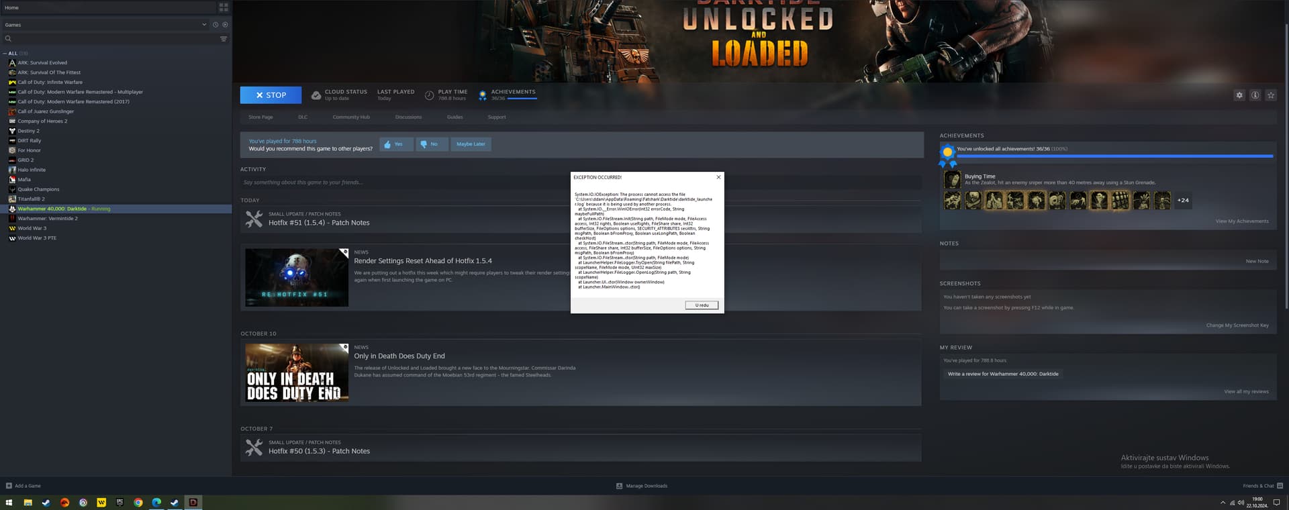The image size is (1289, 510).
Task: Switch library to grid view icon
Action: click(x=224, y=7)
